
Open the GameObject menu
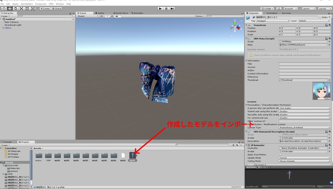pos(27,4)
